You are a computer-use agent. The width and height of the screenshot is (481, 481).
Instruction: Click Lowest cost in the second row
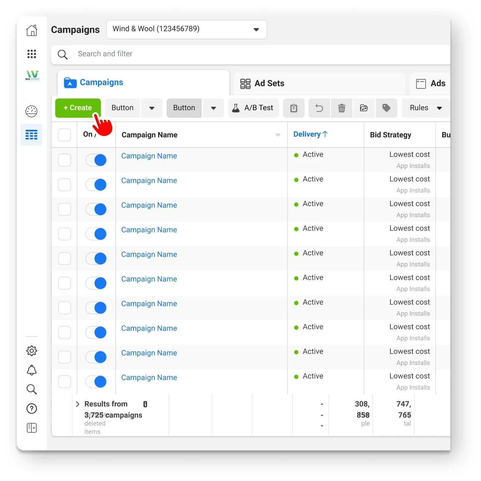pos(410,179)
